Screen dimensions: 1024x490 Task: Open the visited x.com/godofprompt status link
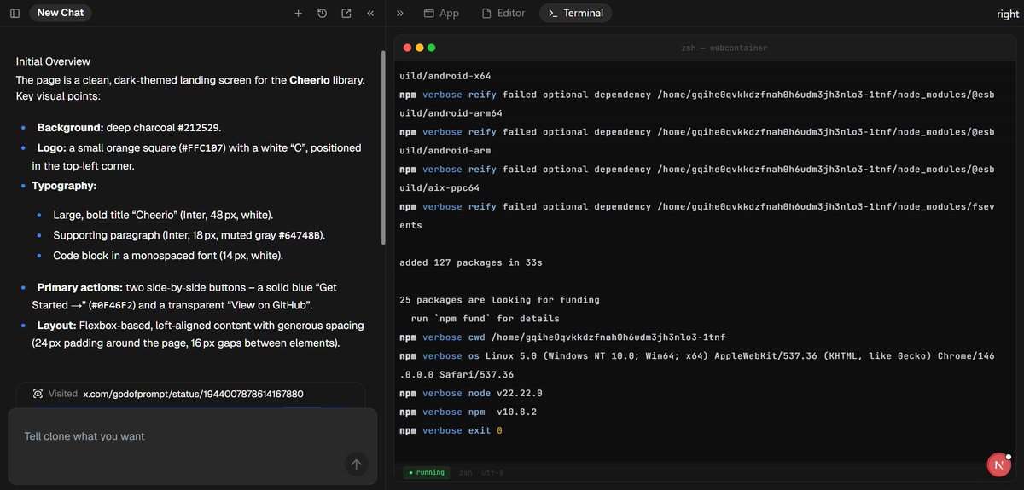[193, 394]
